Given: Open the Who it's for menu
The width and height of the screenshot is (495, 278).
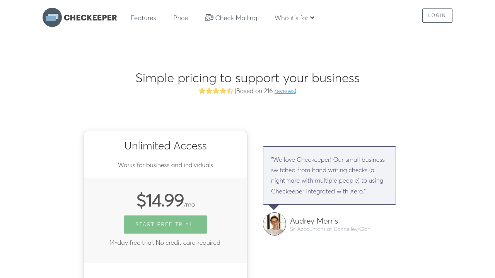Looking at the screenshot, I should [291, 18].
